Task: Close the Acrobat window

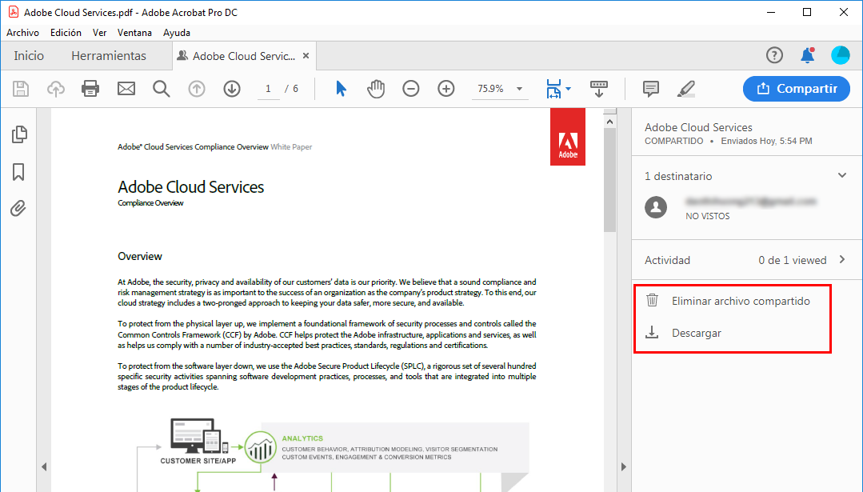Action: pyautogui.click(x=843, y=12)
